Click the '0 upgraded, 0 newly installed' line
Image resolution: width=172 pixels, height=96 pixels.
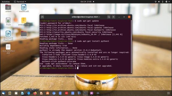[76, 66]
